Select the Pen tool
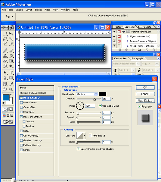Screen dimensions: 161x182 click(5, 78)
